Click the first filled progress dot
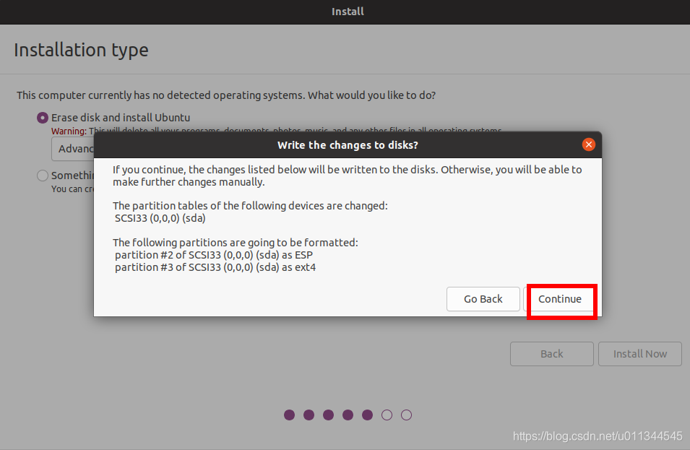690x450 pixels. (x=289, y=415)
